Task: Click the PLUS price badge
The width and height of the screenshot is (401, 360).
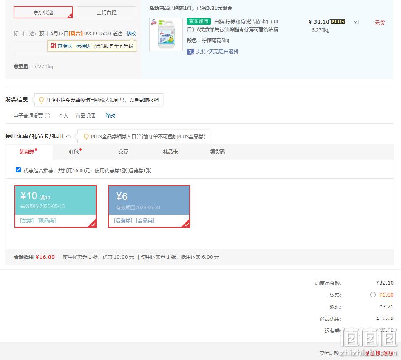Action: point(338,22)
